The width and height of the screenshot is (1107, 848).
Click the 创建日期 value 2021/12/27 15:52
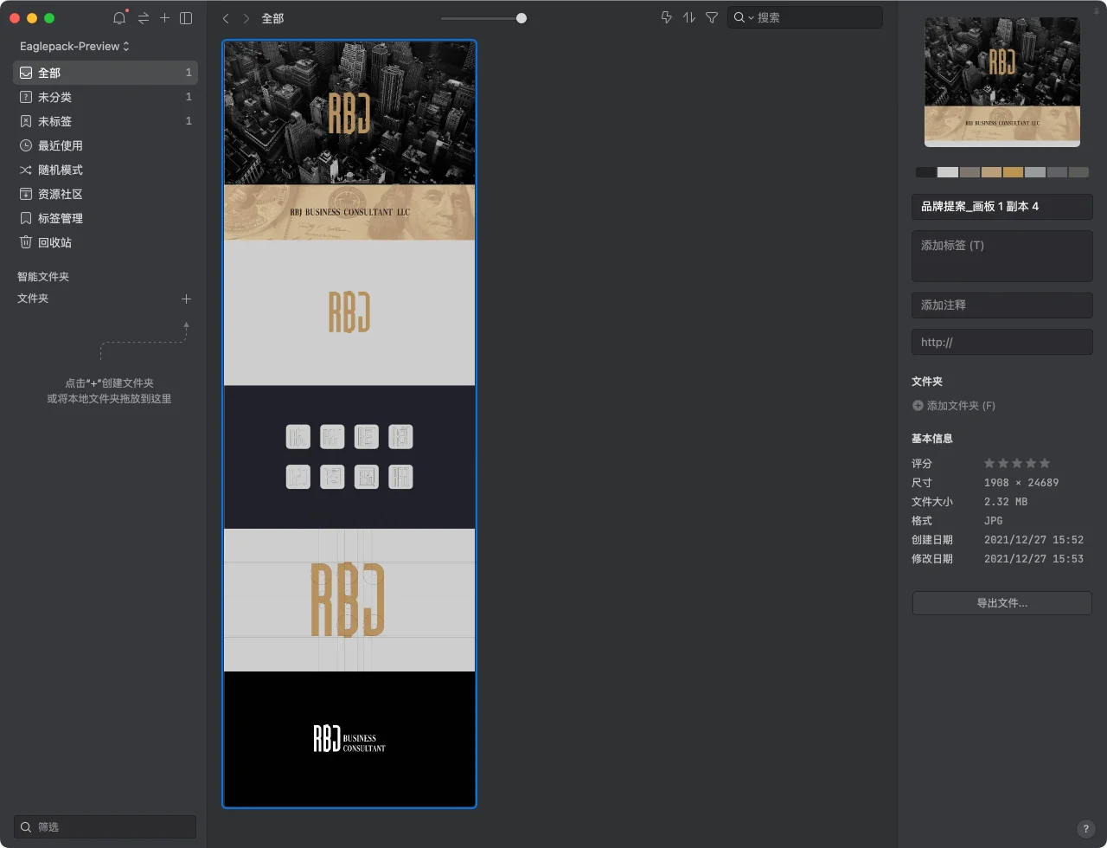pyautogui.click(x=1033, y=540)
